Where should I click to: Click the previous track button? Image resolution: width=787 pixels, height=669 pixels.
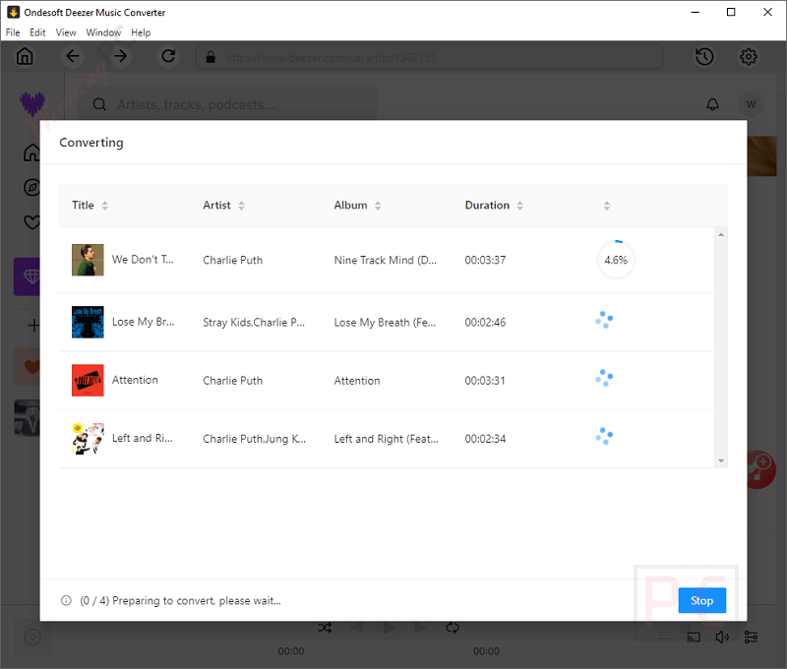tap(357, 628)
